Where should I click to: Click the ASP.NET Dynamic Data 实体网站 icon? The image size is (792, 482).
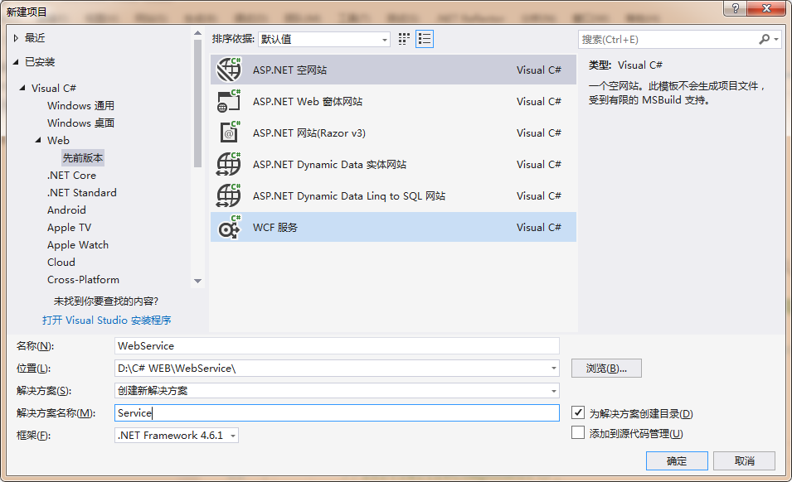pyautogui.click(x=229, y=164)
